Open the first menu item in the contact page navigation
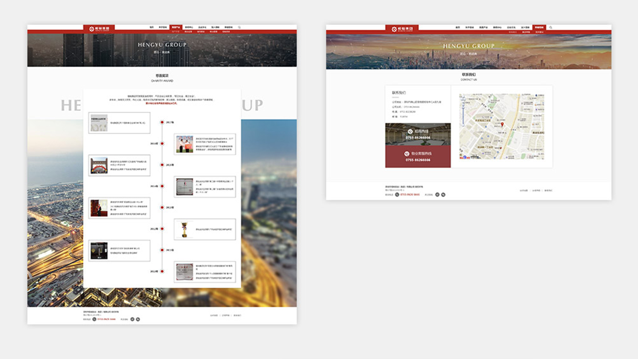Screen dimensions: 638x359 click(x=458, y=27)
